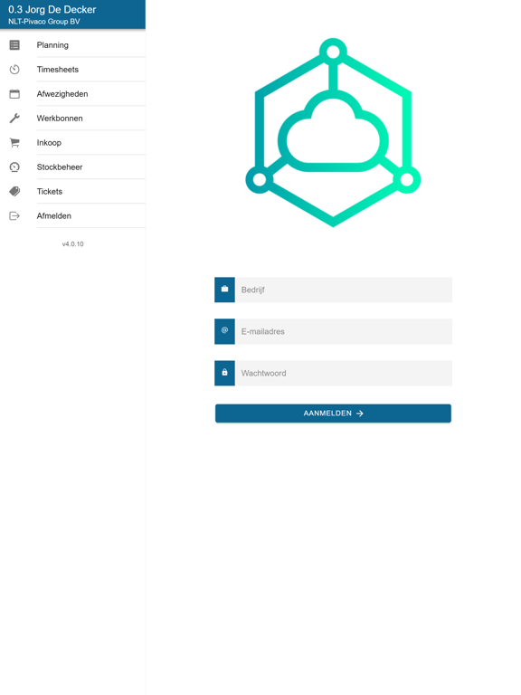Click the cloud hexagon logo
This screenshot has height=695, width=521.
tap(333, 132)
